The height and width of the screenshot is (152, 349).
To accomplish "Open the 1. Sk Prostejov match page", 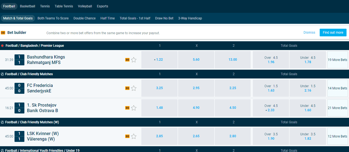I will pos(42,108).
